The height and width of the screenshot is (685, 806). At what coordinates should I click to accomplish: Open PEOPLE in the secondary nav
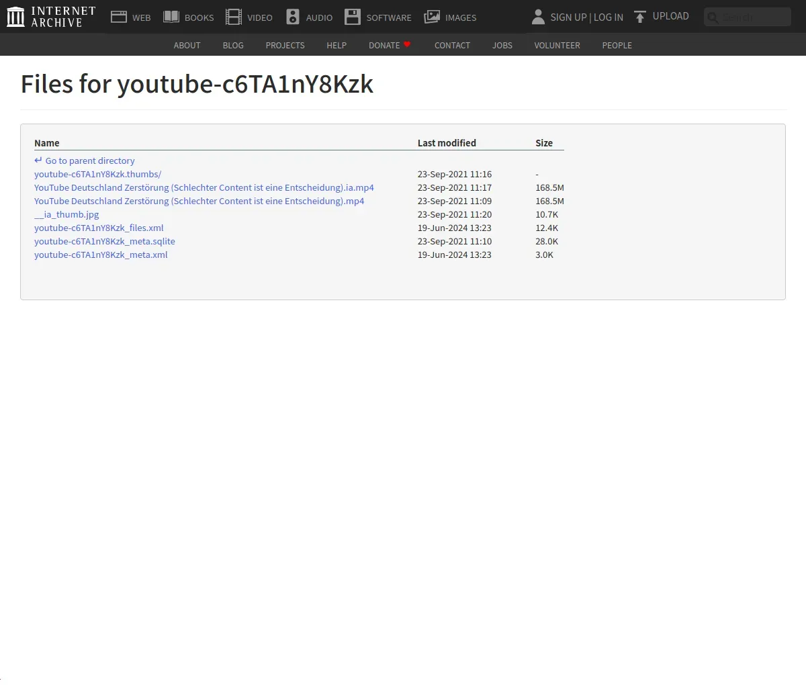click(x=617, y=45)
